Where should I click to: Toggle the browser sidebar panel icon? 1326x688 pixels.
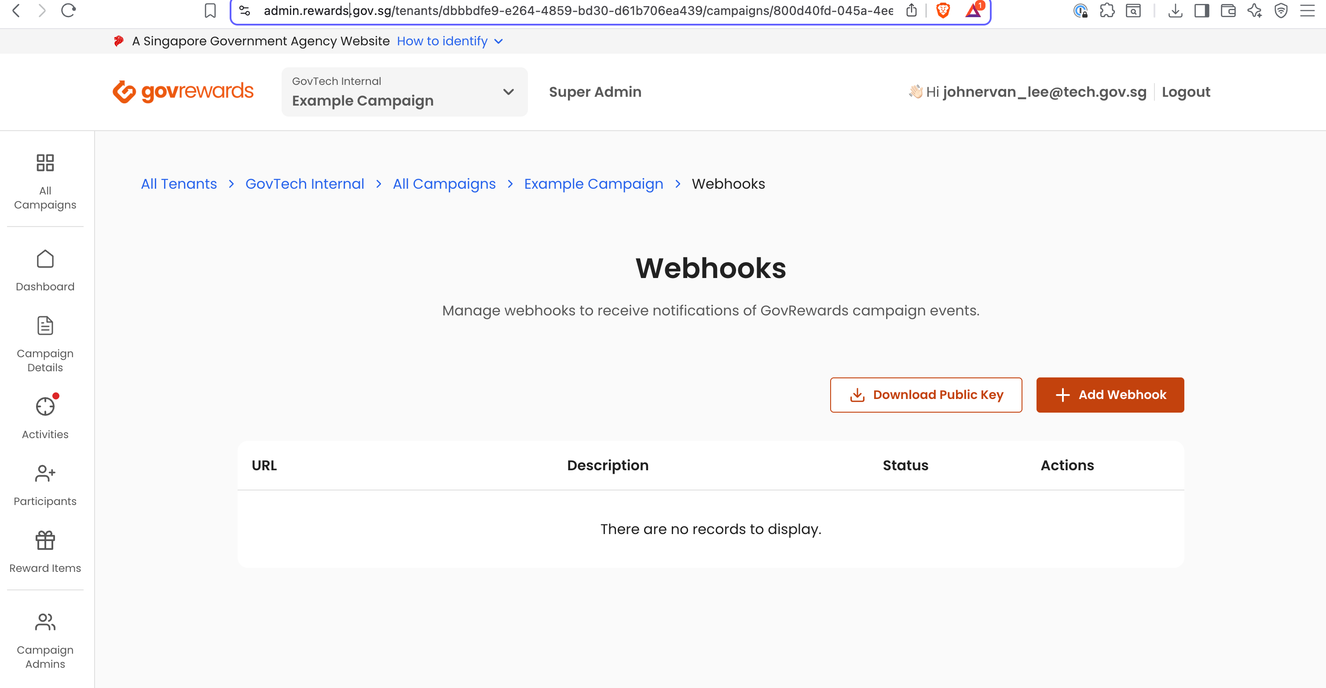(1201, 10)
